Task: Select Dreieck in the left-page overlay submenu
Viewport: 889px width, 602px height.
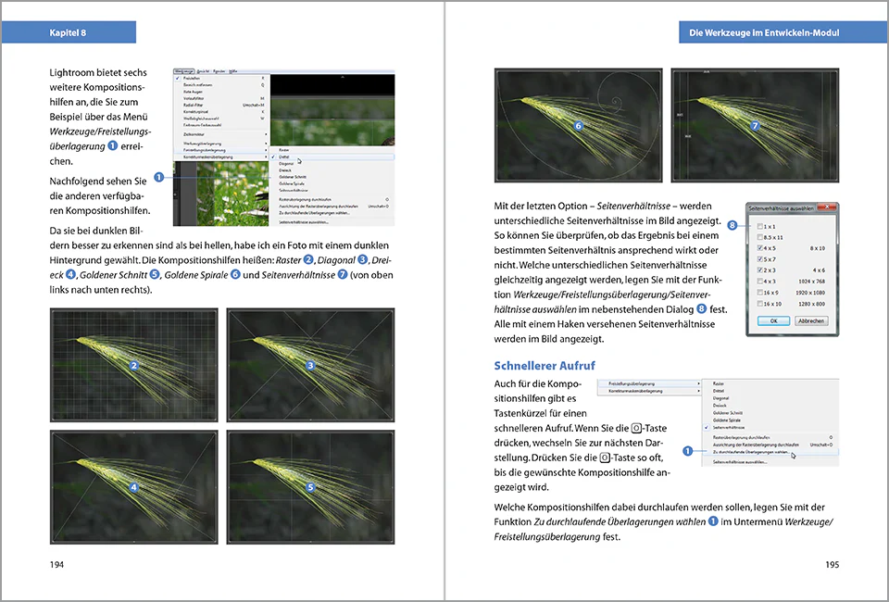Action: 332,170
